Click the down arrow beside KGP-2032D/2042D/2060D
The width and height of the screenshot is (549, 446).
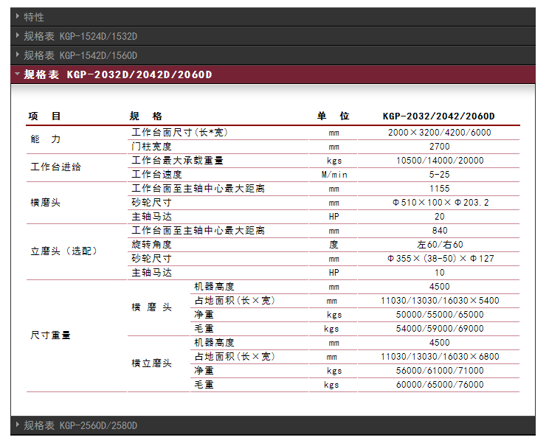coord(18,74)
